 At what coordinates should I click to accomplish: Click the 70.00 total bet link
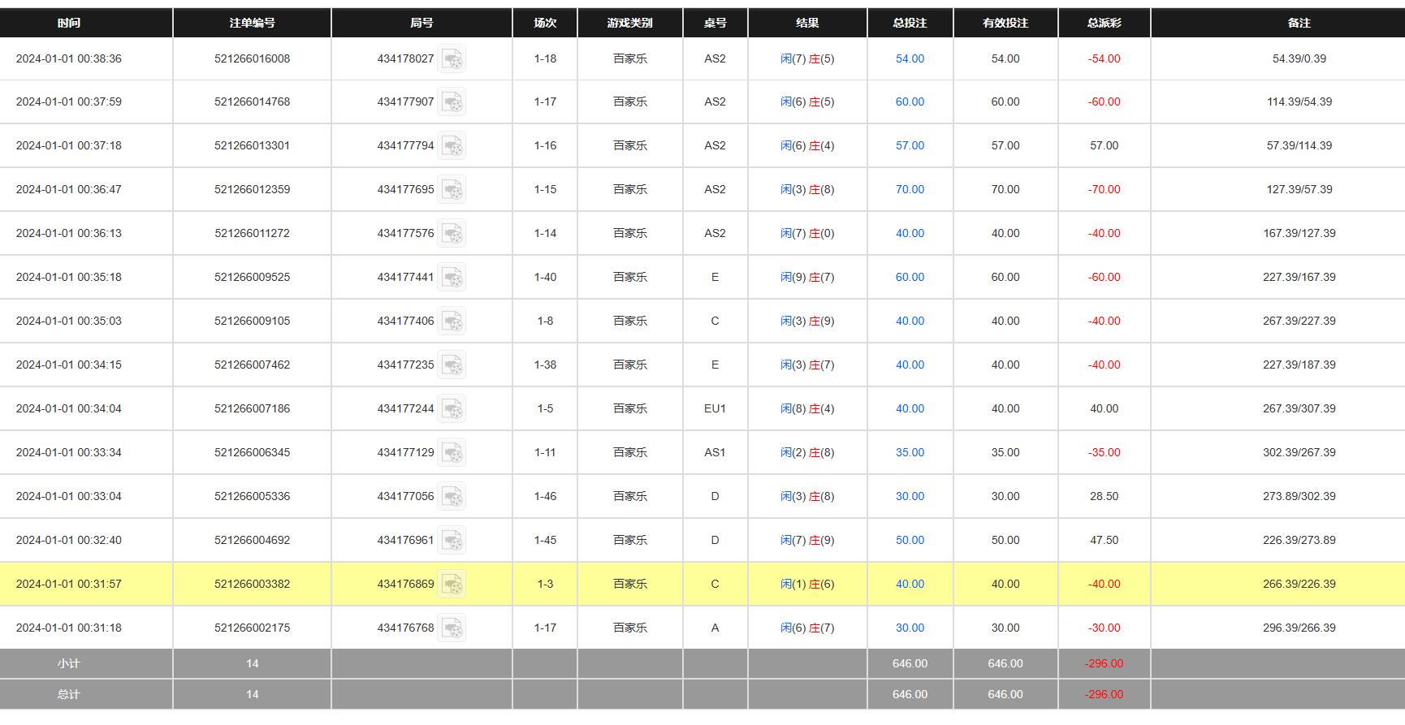pos(910,189)
